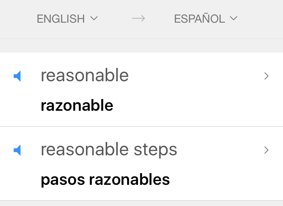Screen dimensions: 283x206
Task: Click the ENGLISH language label text
Action: 61,19
